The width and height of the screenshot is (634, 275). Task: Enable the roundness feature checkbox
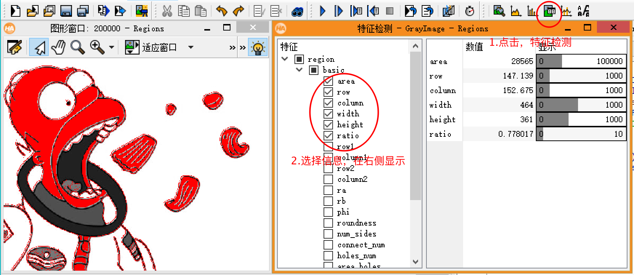(x=328, y=223)
